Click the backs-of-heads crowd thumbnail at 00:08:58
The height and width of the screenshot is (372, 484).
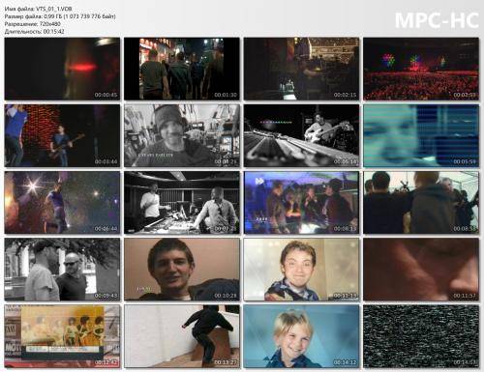tap(421, 203)
